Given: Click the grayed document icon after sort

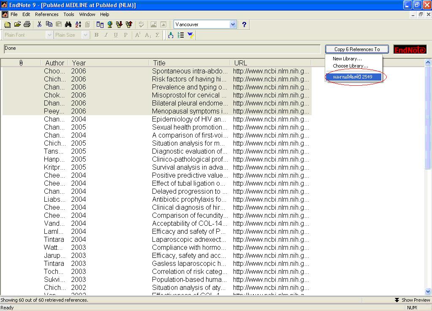Looking at the screenshot, I should [87, 24].
